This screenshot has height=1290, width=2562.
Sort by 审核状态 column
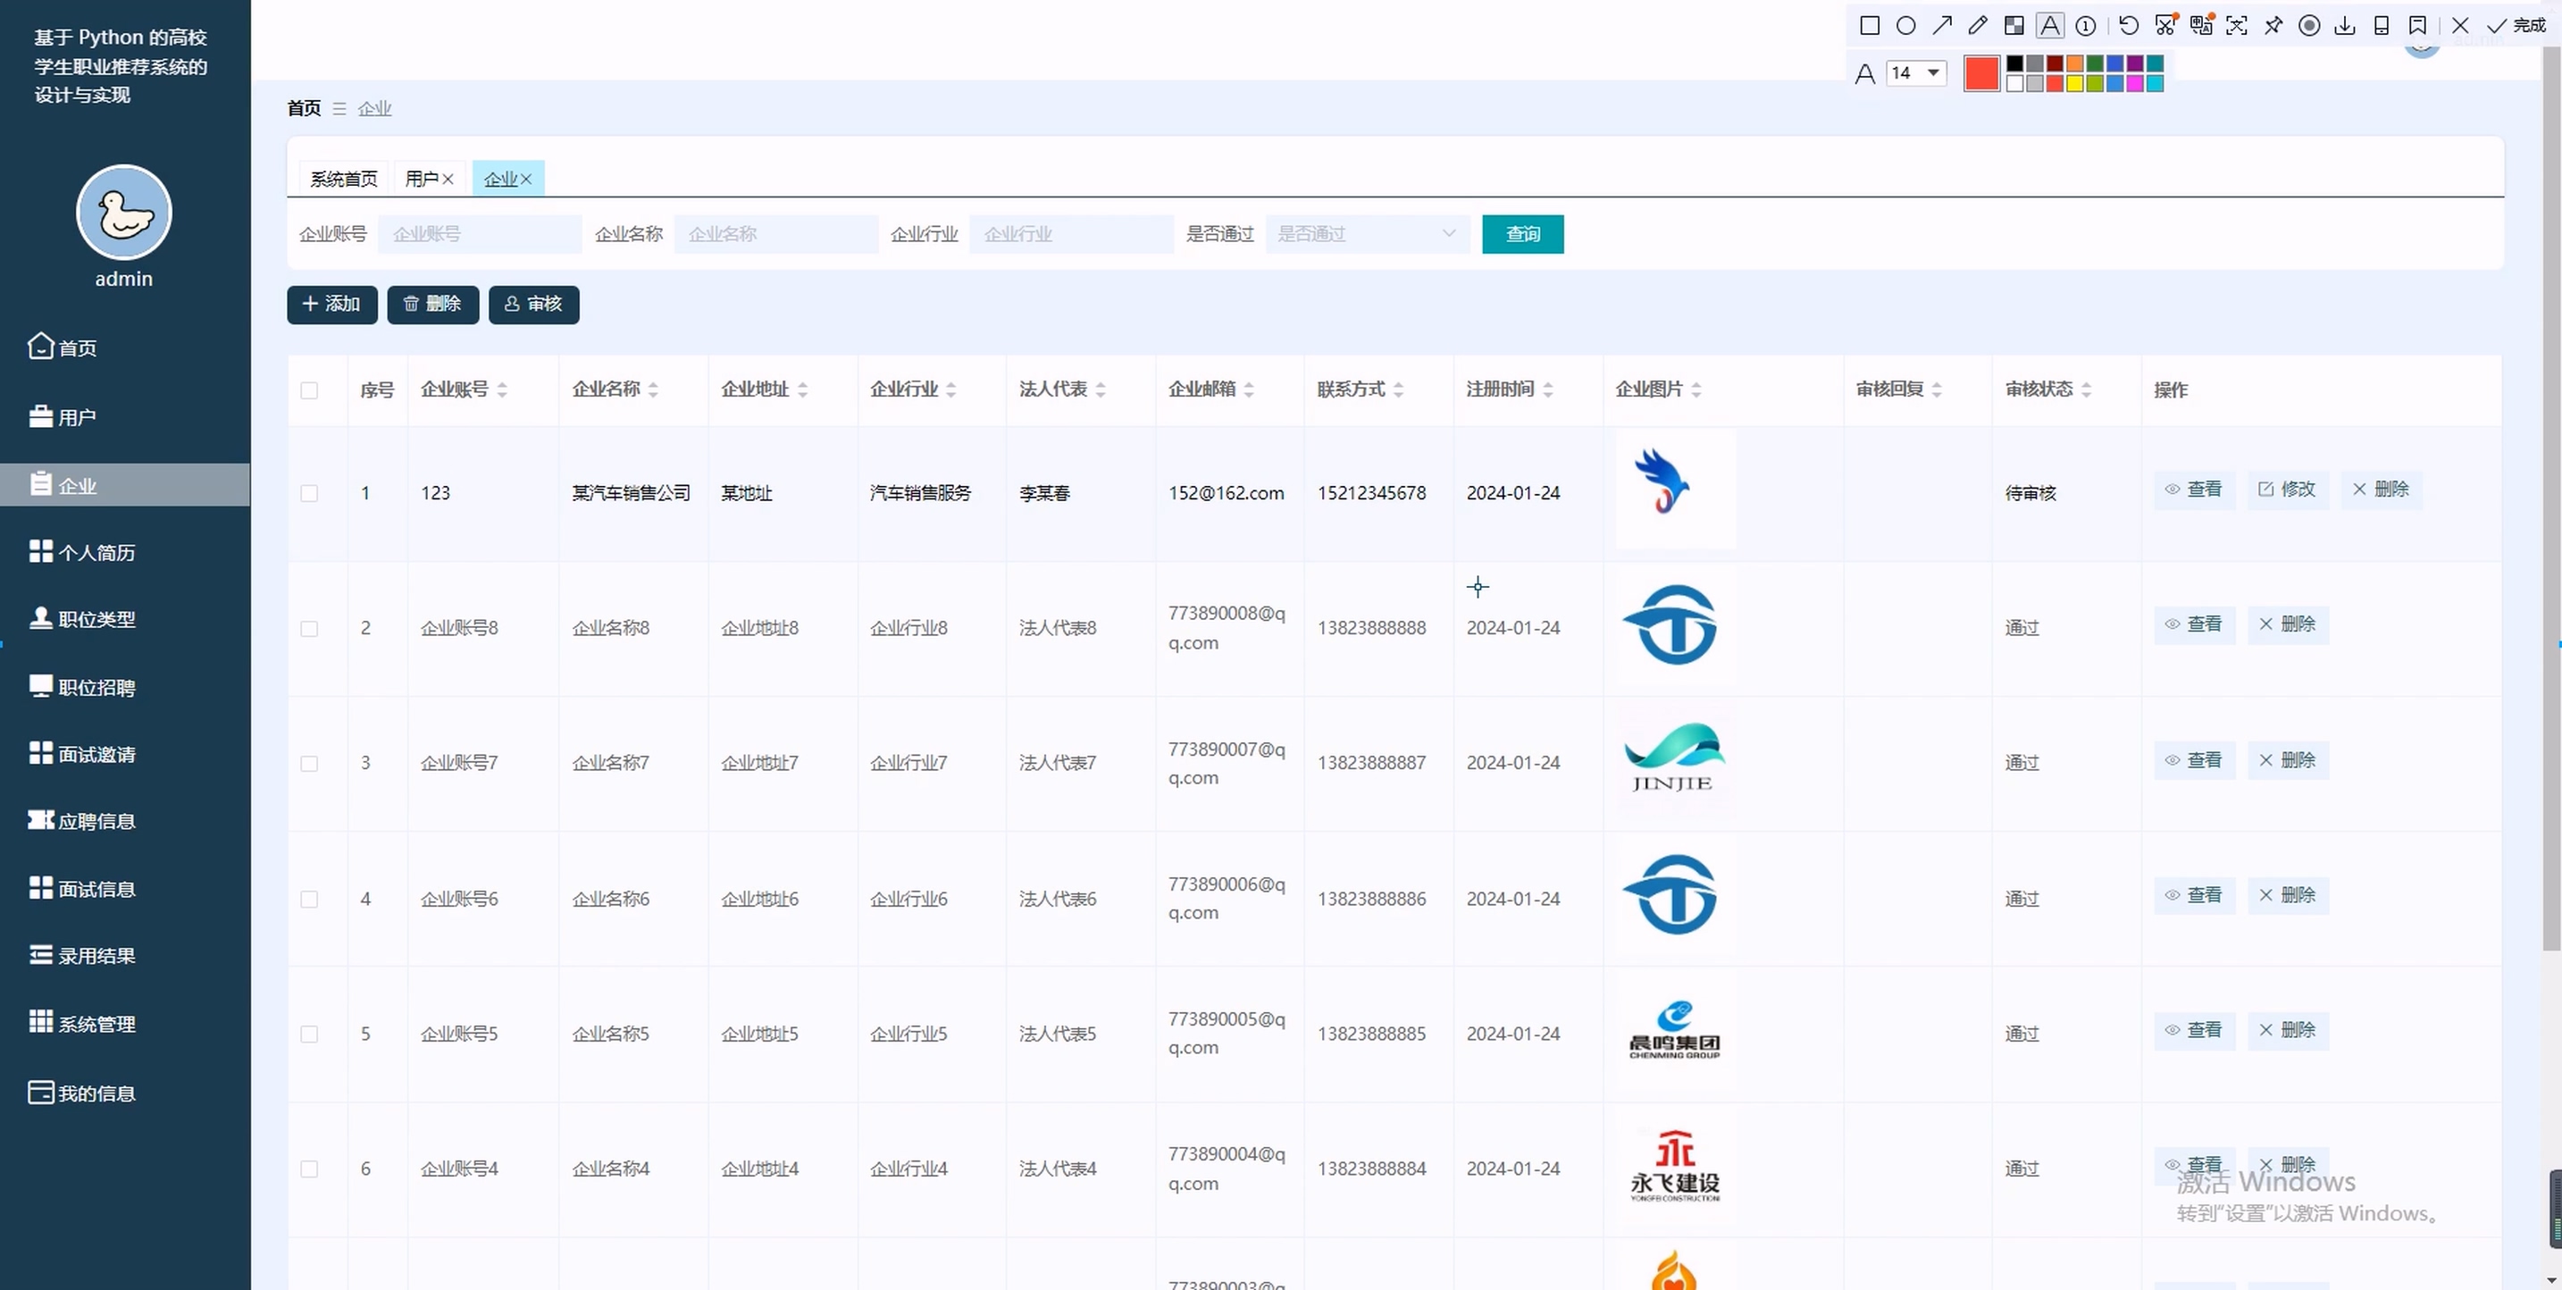point(2087,390)
